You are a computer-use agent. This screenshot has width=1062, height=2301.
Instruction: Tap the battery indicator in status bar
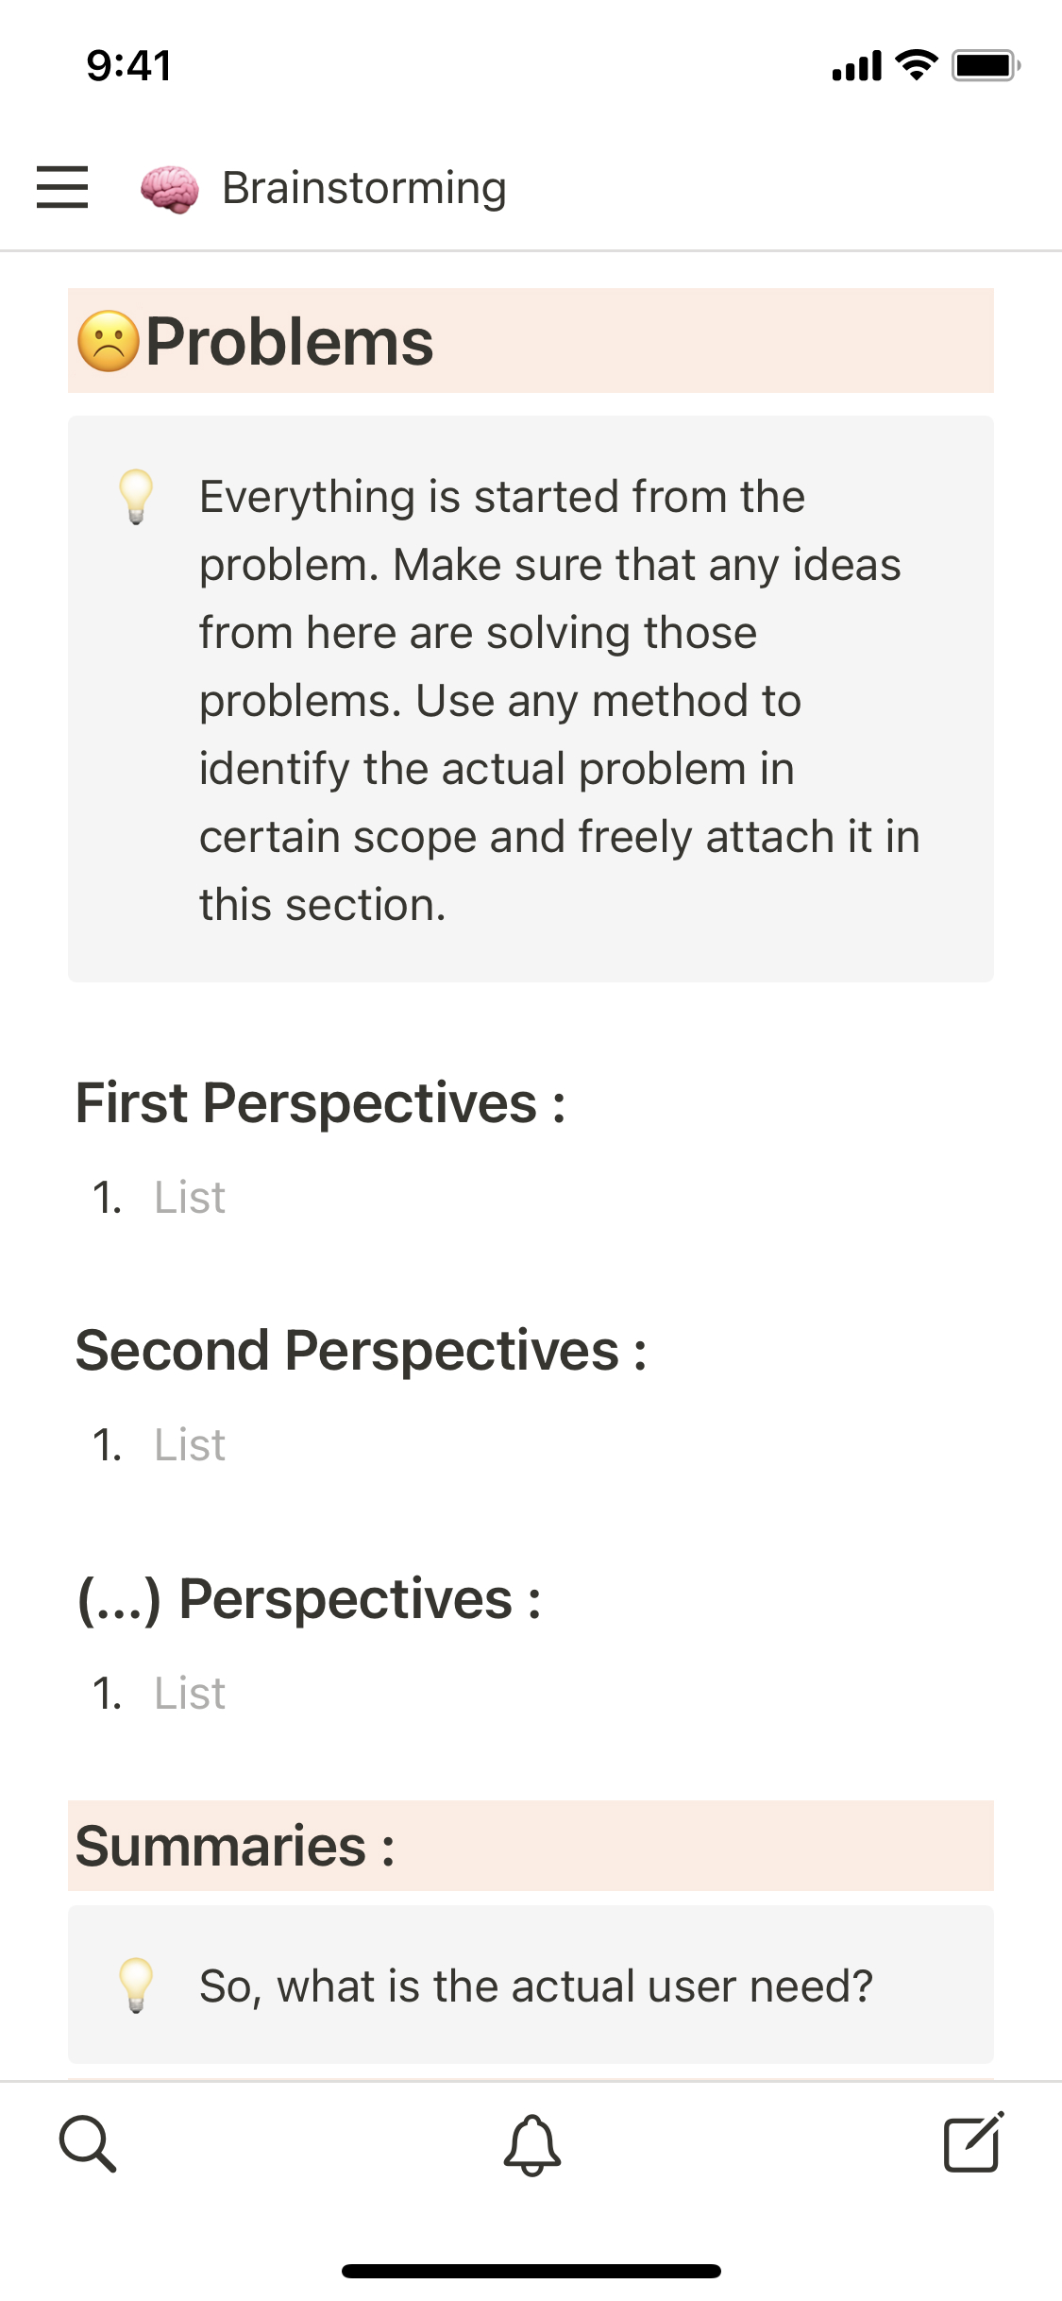pyautogui.click(x=985, y=65)
